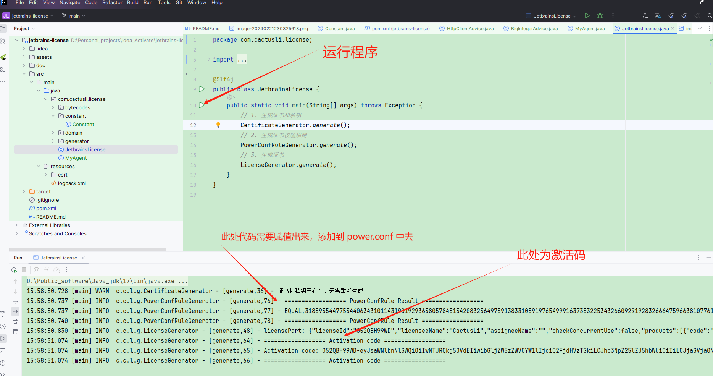Click the code author inlay above the main method
This screenshot has height=376, width=713.
[232, 97]
